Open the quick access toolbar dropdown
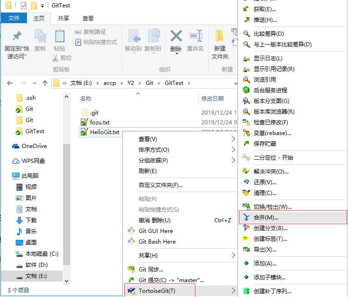The height and width of the screenshot is (297, 348). point(42,6)
